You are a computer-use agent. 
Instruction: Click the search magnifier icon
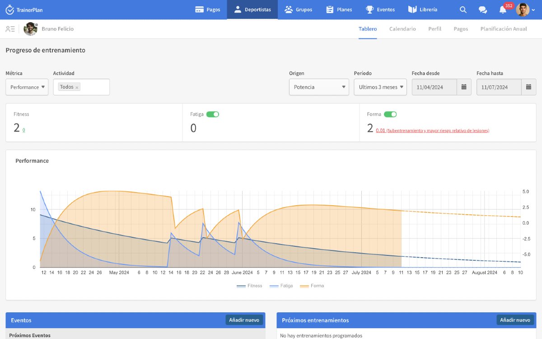pos(463,9)
